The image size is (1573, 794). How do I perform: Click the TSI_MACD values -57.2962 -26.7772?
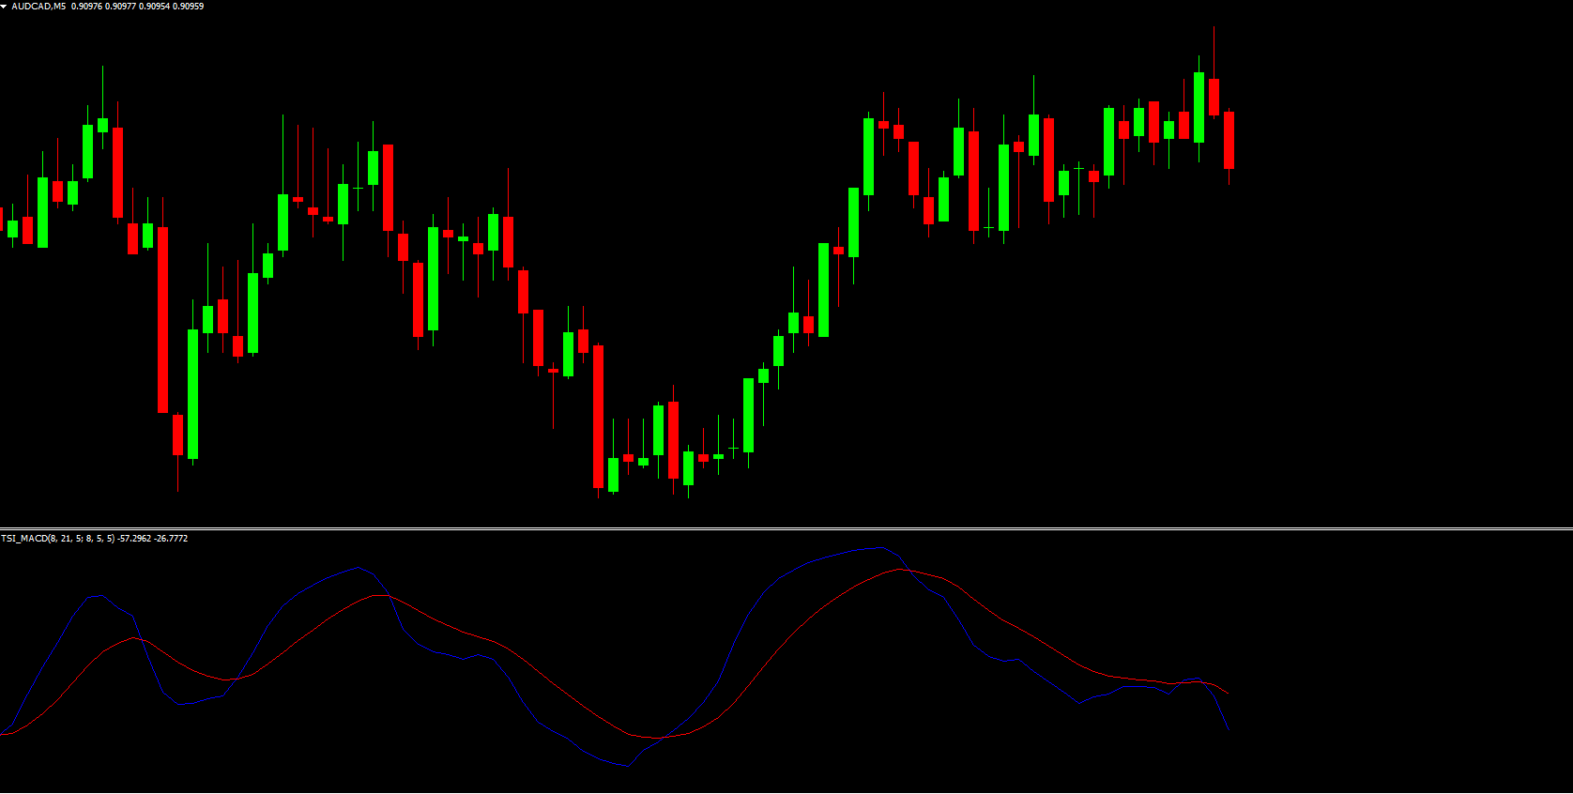[x=152, y=539]
